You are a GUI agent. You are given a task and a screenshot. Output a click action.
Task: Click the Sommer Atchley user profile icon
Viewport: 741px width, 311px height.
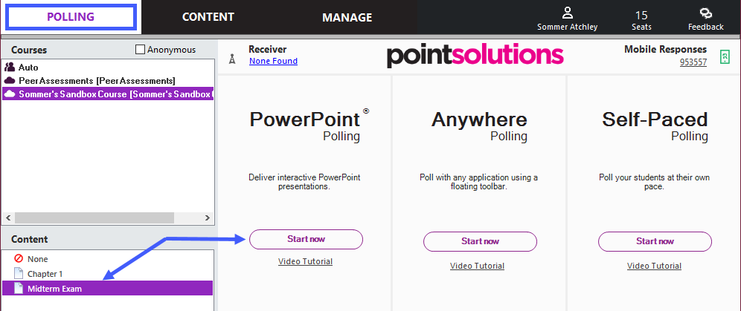[x=567, y=13]
